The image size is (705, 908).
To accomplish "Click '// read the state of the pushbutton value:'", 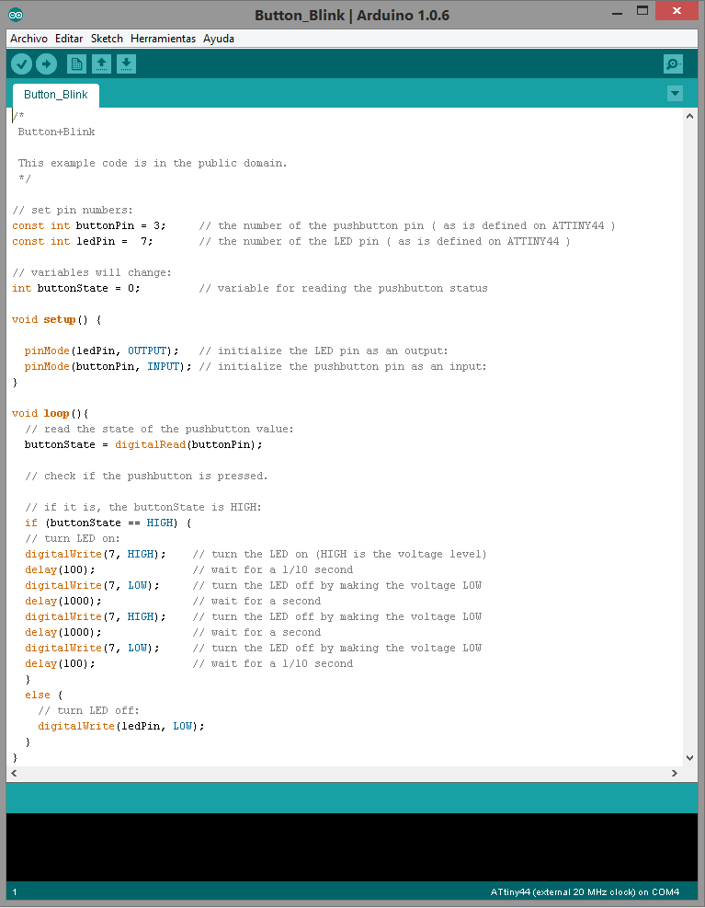I will point(159,429).
